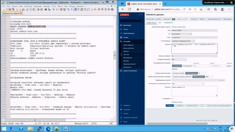Switch to the Предобработка tab
The height and width of the screenshot is (132, 235).
click(x=168, y=23)
